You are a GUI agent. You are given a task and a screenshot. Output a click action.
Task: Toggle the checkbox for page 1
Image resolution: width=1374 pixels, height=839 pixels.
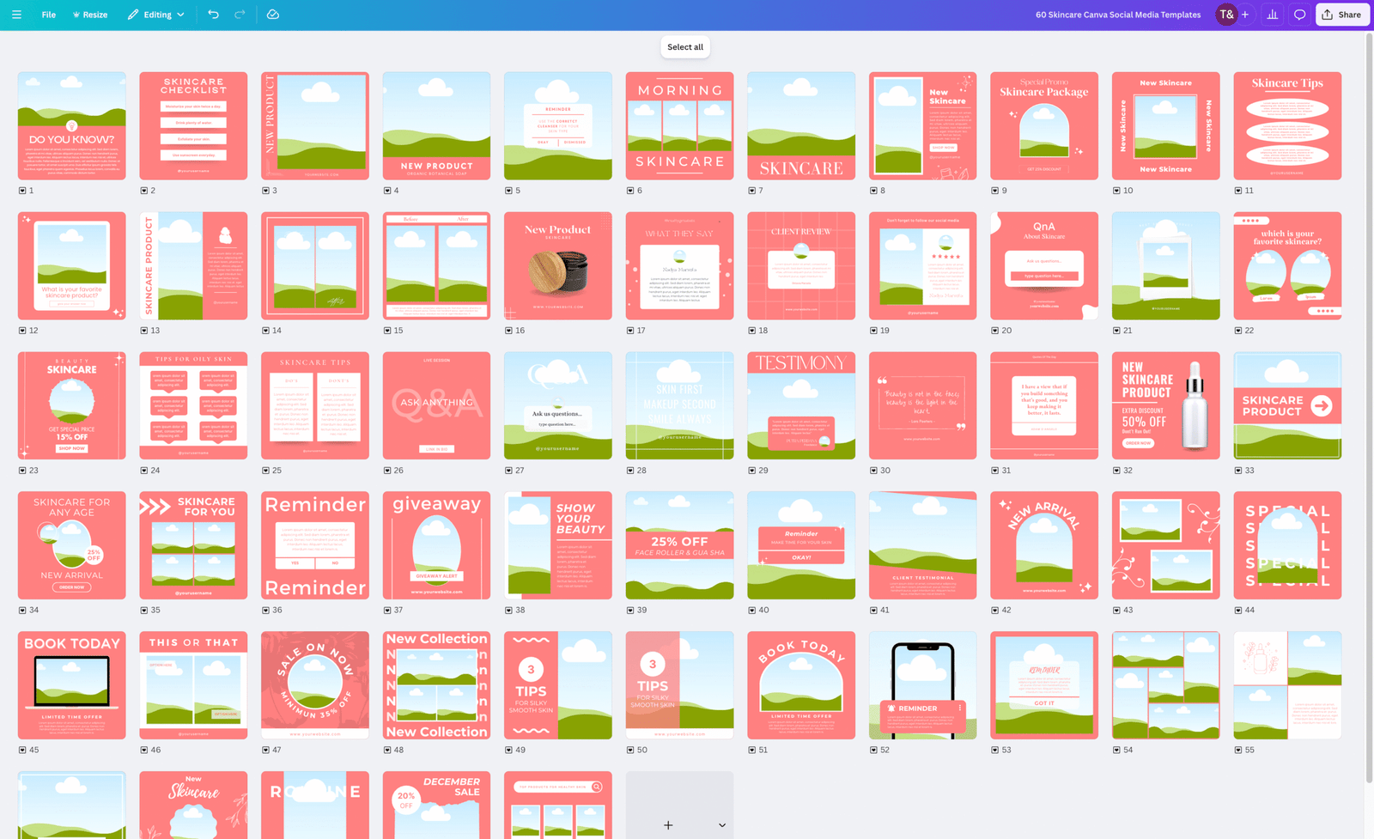click(x=22, y=191)
